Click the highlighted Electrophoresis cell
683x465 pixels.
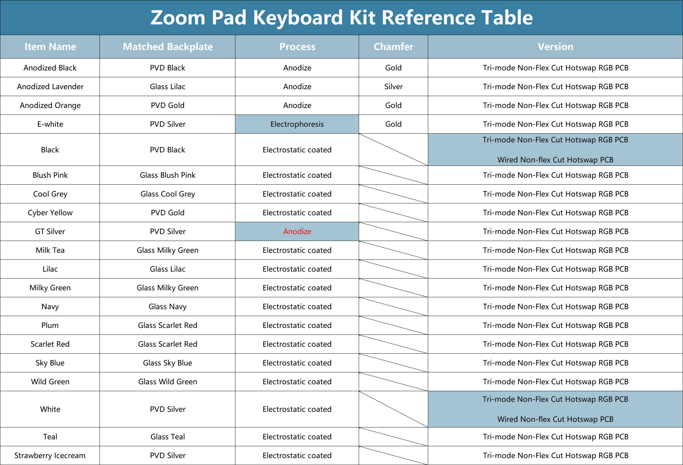pyautogui.click(x=297, y=124)
